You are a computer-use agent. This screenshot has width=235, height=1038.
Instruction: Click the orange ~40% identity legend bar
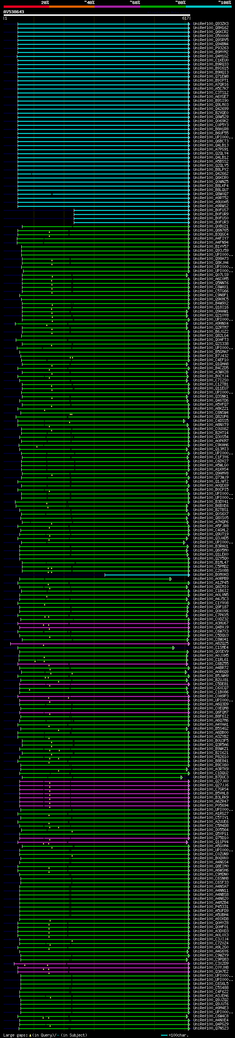[x=72, y=7]
